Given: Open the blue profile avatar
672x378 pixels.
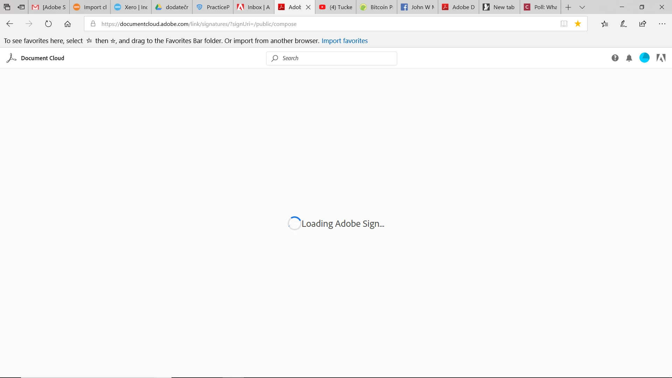Looking at the screenshot, I should pyautogui.click(x=644, y=58).
